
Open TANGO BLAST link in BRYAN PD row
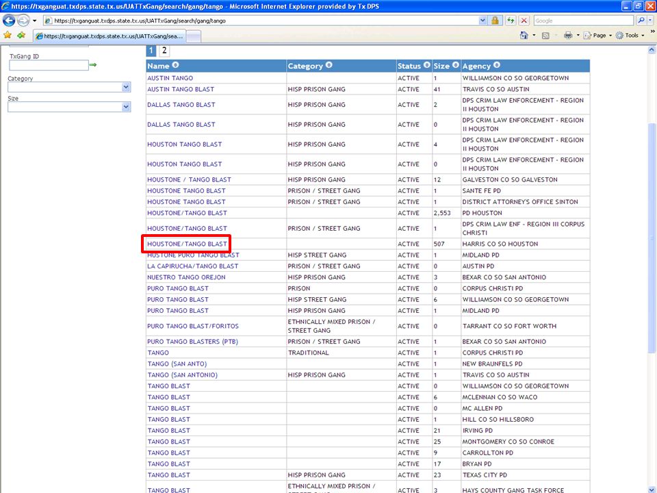click(168, 464)
